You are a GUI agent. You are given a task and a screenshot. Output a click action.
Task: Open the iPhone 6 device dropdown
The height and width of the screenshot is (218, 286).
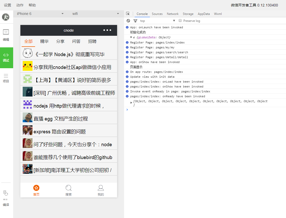(x=40, y=14)
